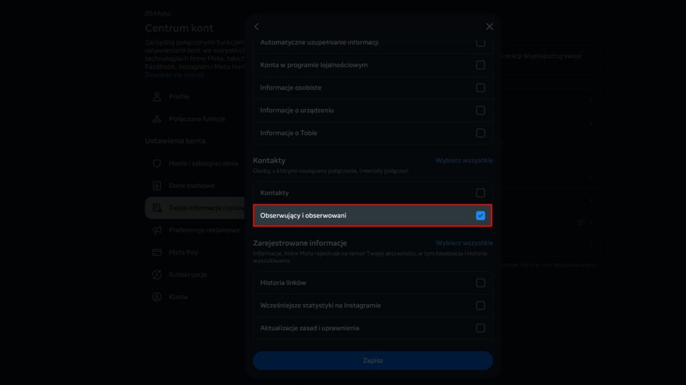Enable the Historia linków checkbox
Image resolution: width=686 pixels, height=385 pixels.
480,283
